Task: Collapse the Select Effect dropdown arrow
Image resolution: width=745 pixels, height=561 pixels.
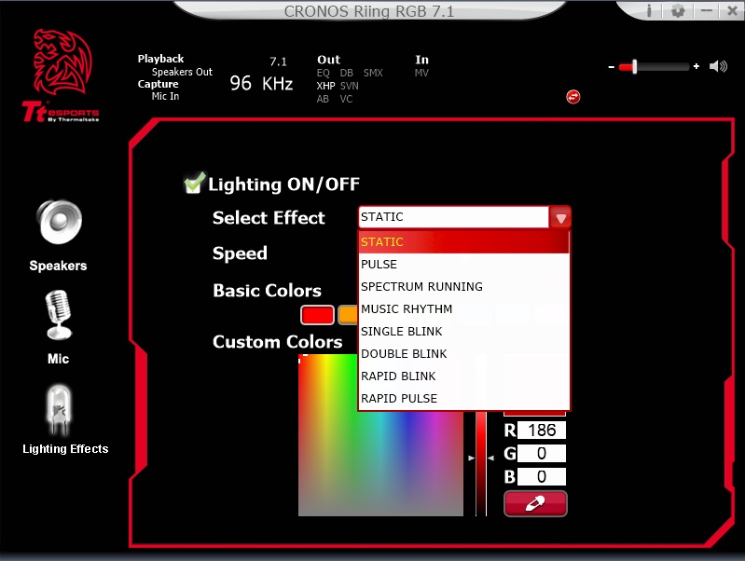Action: tap(560, 217)
